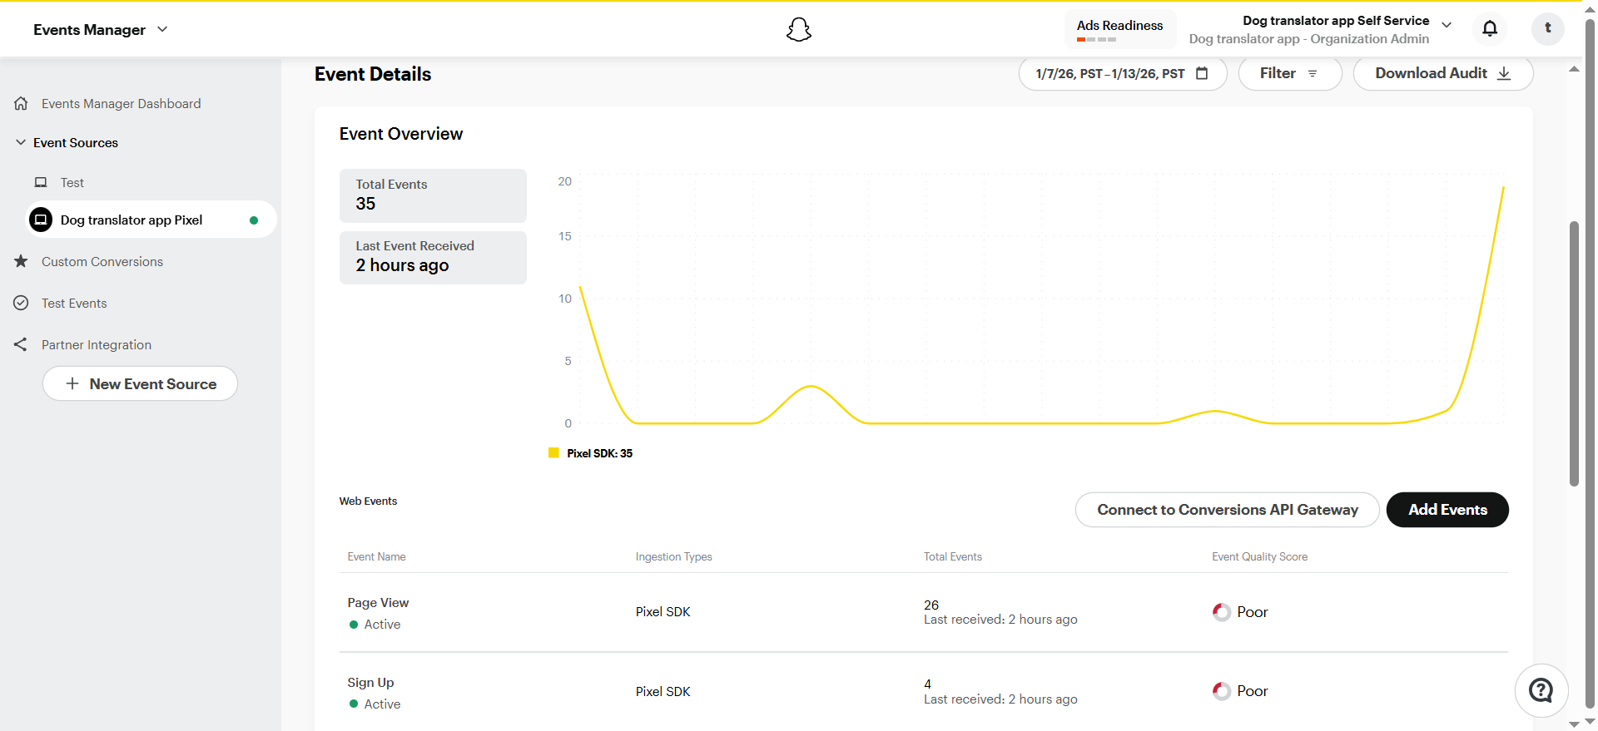The height and width of the screenshot is (731, 1598).
Task: Click the share icon for Partner Integration
Action: point(21,344)
